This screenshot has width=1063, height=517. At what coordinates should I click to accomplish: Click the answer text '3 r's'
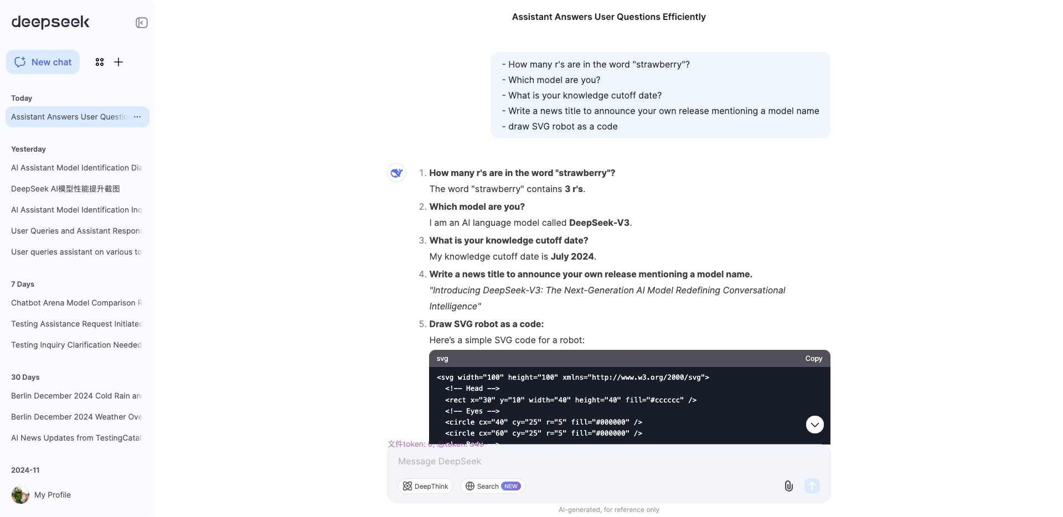(x=574, y=189)
